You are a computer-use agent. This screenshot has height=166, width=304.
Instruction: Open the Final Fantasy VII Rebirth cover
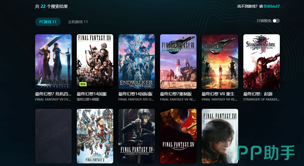pyautogui.click(x=220, y=62)
